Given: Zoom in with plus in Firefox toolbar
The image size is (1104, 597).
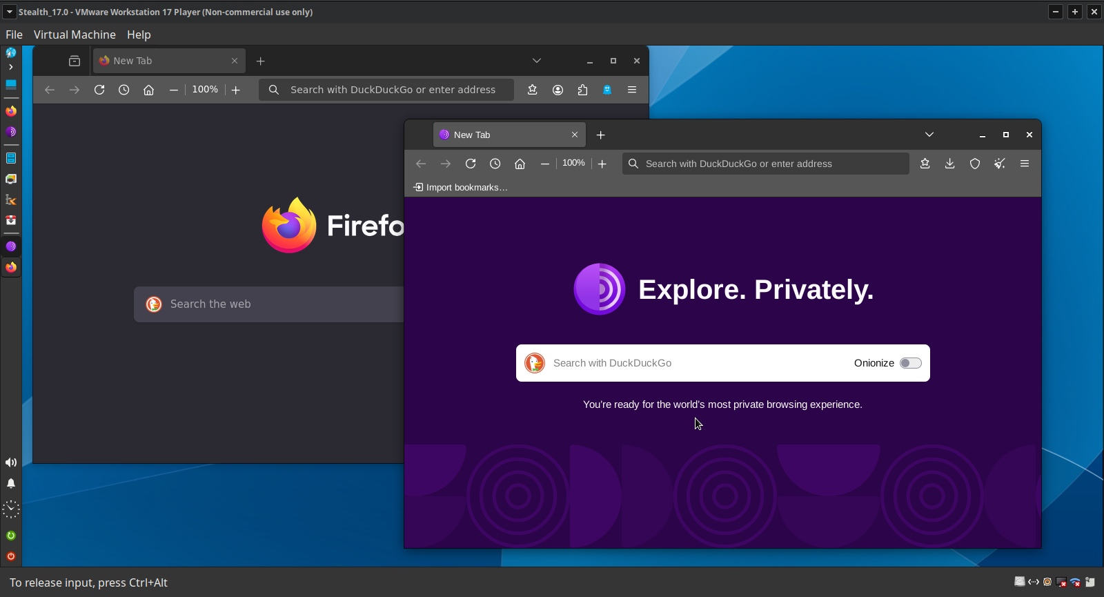Looking at the screenshot, I should tap(236, 90).
